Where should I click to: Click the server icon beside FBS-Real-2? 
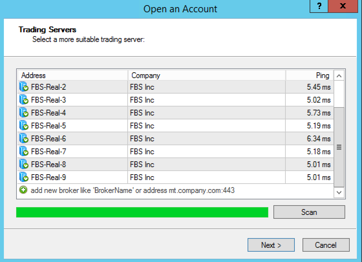pos(24,87)
